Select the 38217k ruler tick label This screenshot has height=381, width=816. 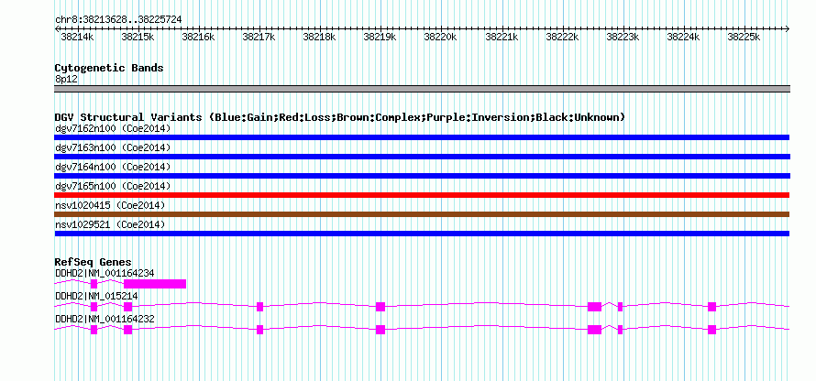259,37
